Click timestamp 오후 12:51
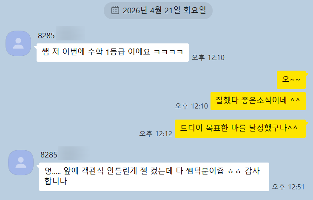The height and width of the screenshot is (200, 313). click(288, 187)
